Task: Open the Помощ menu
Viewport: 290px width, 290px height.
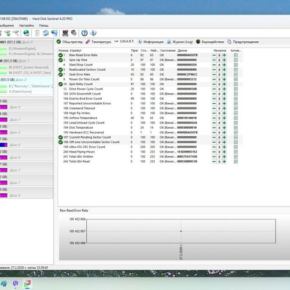Action: pos(43,26)
